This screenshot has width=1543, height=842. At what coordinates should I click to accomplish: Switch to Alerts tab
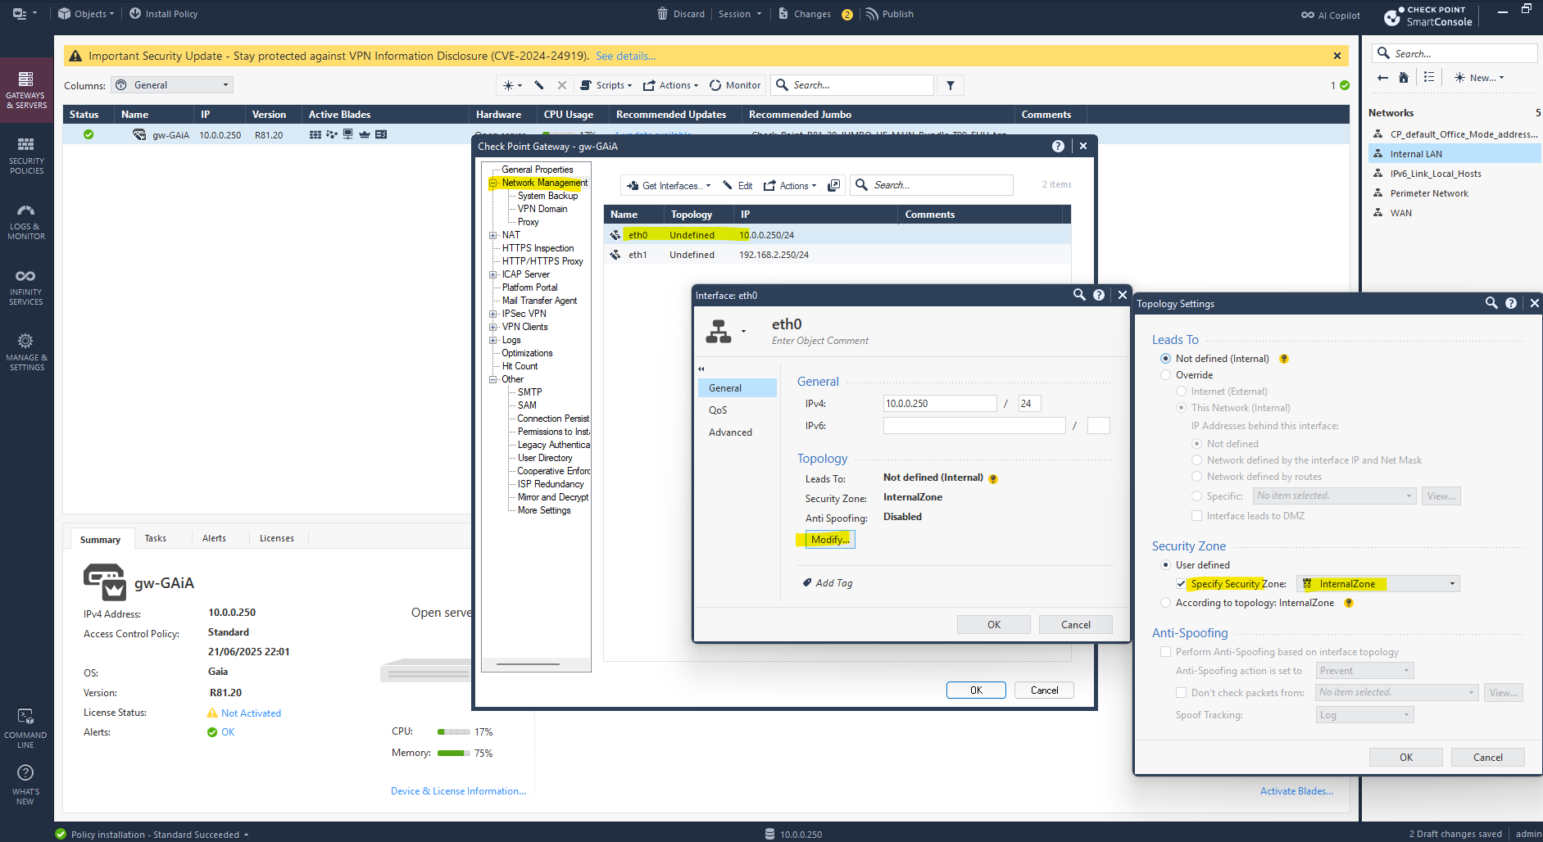(x=214, y=538)
